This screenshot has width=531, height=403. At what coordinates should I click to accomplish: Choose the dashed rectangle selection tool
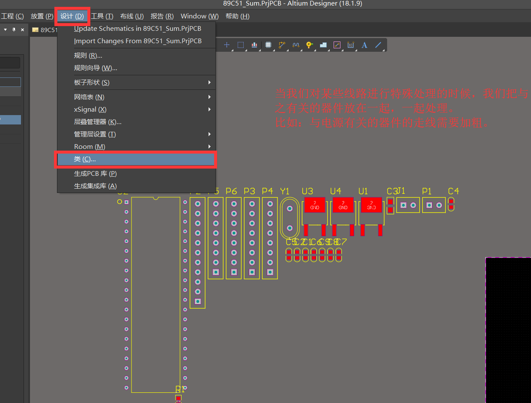coord(241,45)
